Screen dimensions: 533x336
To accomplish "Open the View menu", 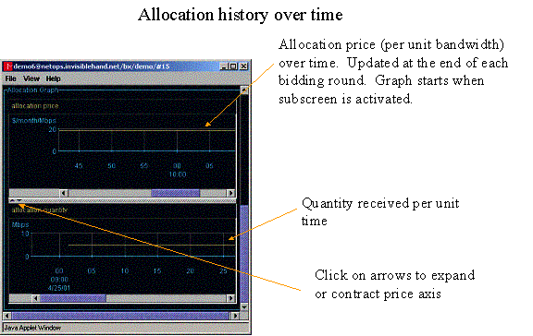I will coord(31,78).
